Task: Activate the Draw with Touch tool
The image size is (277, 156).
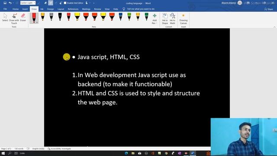Action: tap(14, 19)
